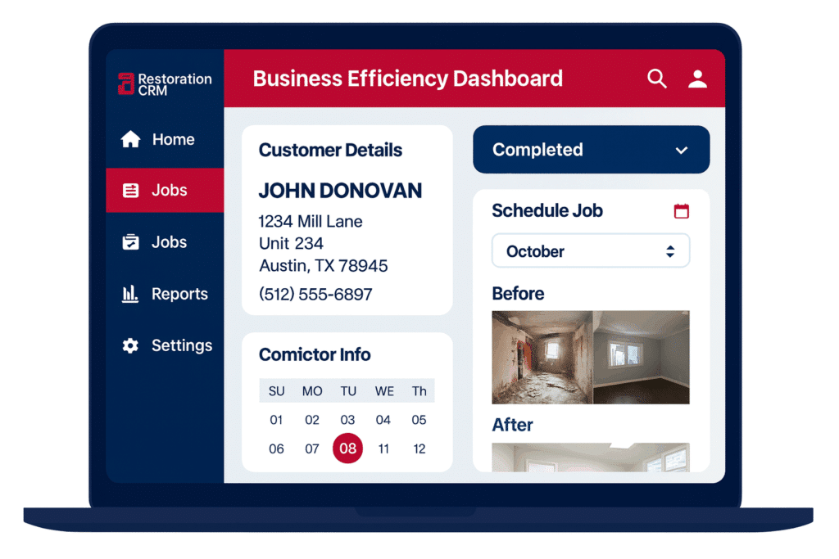
Task: Select the highlighted date 08
Action: coord(348,449)
